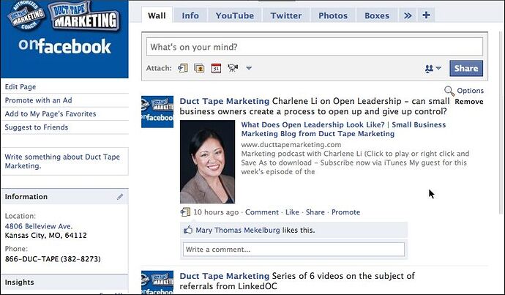Click the pencil icon in Information header

point(120,196)
